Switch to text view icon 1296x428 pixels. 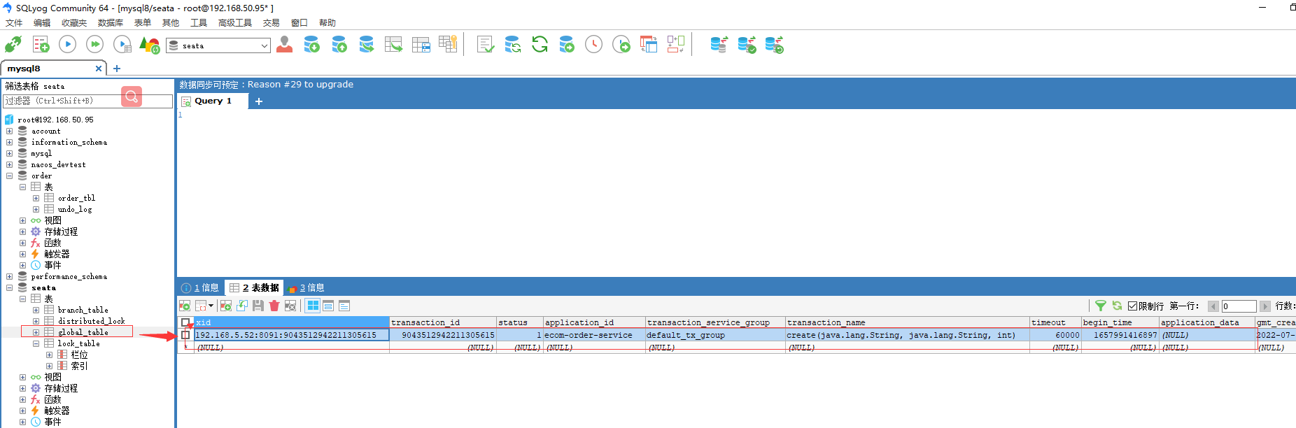click(344, 306)
